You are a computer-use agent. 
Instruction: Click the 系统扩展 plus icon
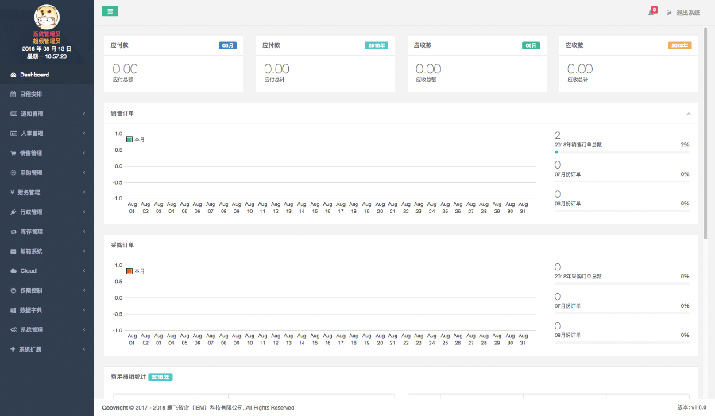point(13,349)
